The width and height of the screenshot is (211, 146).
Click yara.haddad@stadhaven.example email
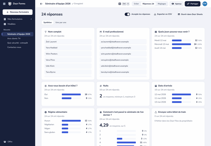123,48
